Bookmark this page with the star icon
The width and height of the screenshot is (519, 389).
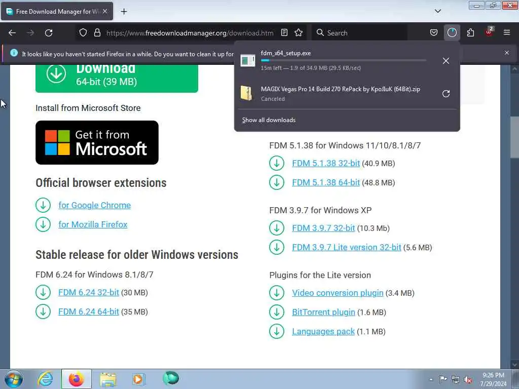pos(299,33)
